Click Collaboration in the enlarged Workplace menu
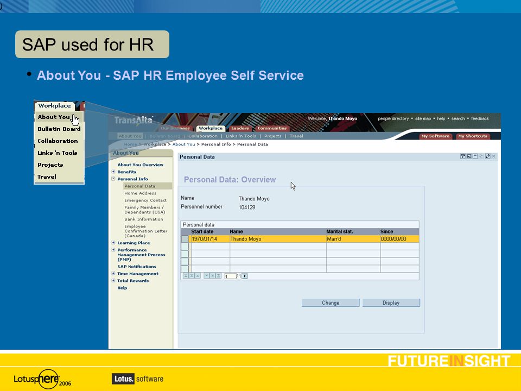521x391 pixels. click(58, 141)
